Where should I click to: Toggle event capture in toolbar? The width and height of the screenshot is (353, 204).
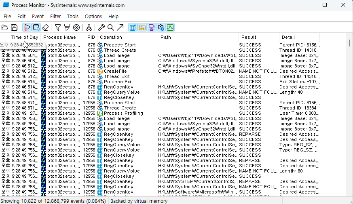(27, 27)
